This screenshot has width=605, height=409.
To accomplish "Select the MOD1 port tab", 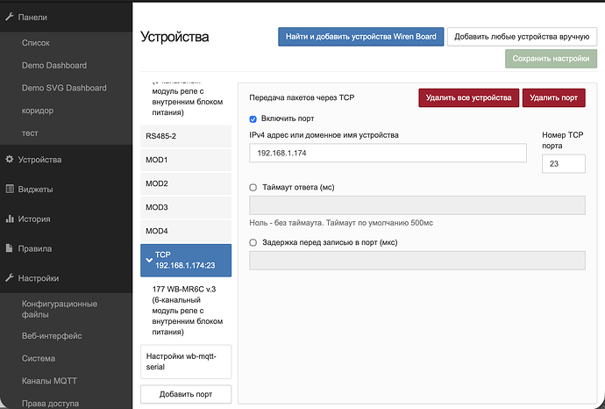I will (x=185, y=160).
